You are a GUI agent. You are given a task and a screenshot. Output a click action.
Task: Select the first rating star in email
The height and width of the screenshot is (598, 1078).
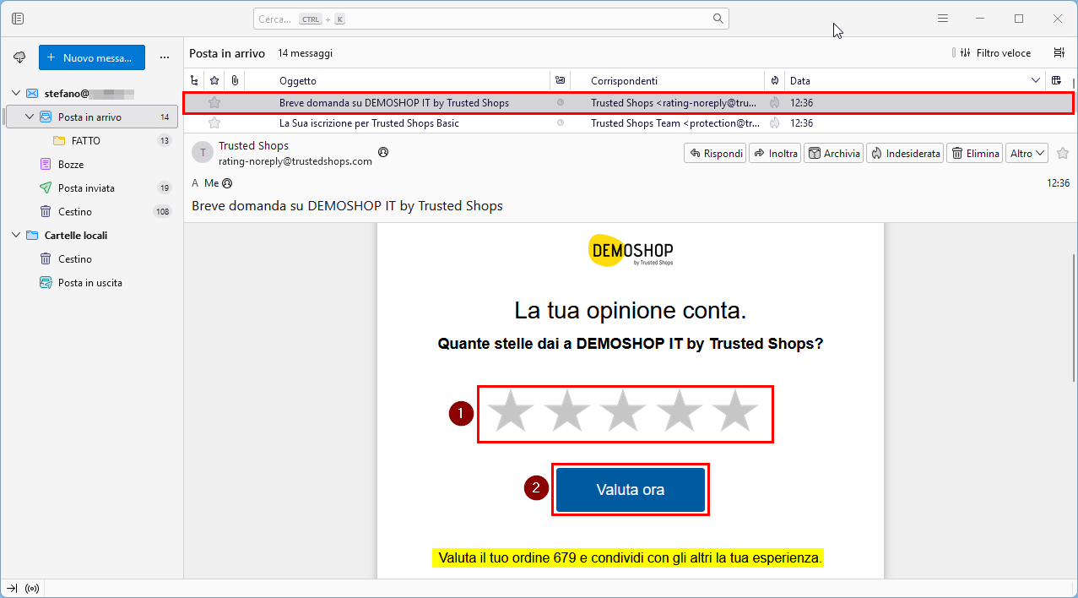coord(511,411)
